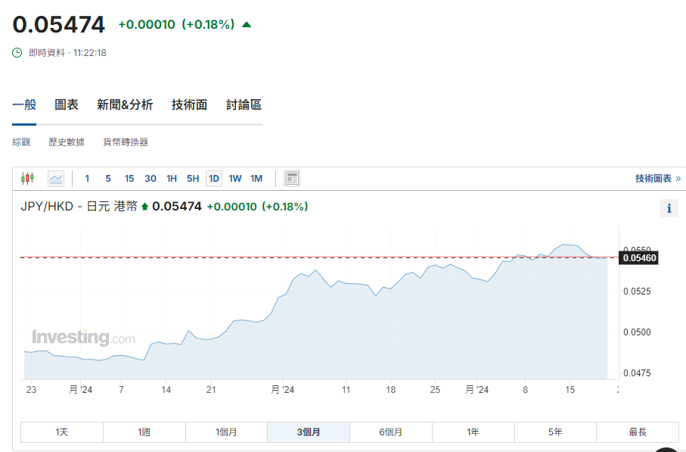Click the news overlay icon in chart toolbar
686x452 pixels.
[292, 179]
